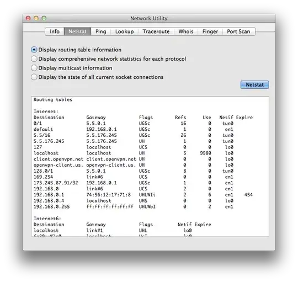Click the '192.168.0.4' destination entry
Image resolution: width=298 pixels, height=282 pixels.
(x=49, y=201)
